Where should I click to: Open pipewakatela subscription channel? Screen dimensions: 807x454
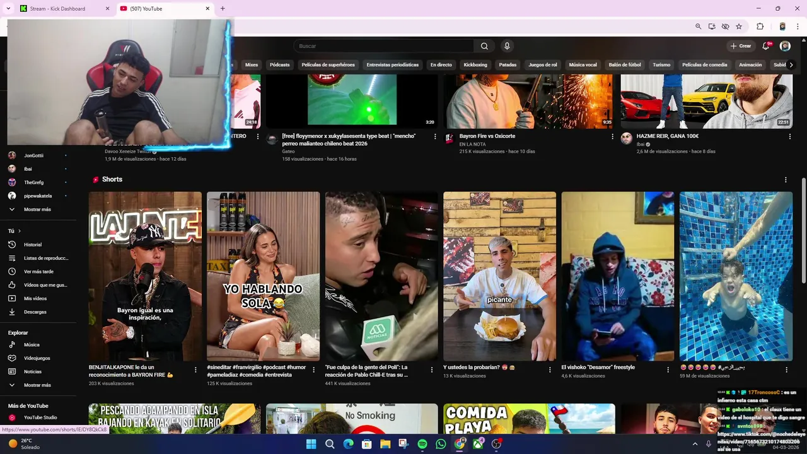38,196
